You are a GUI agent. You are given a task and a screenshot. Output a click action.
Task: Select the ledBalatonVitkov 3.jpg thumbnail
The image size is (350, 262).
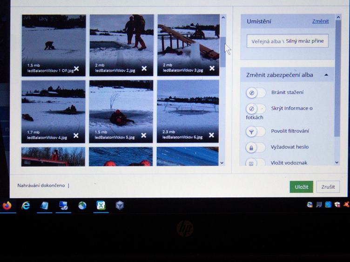pyautogui.click(x=188, y=45)
